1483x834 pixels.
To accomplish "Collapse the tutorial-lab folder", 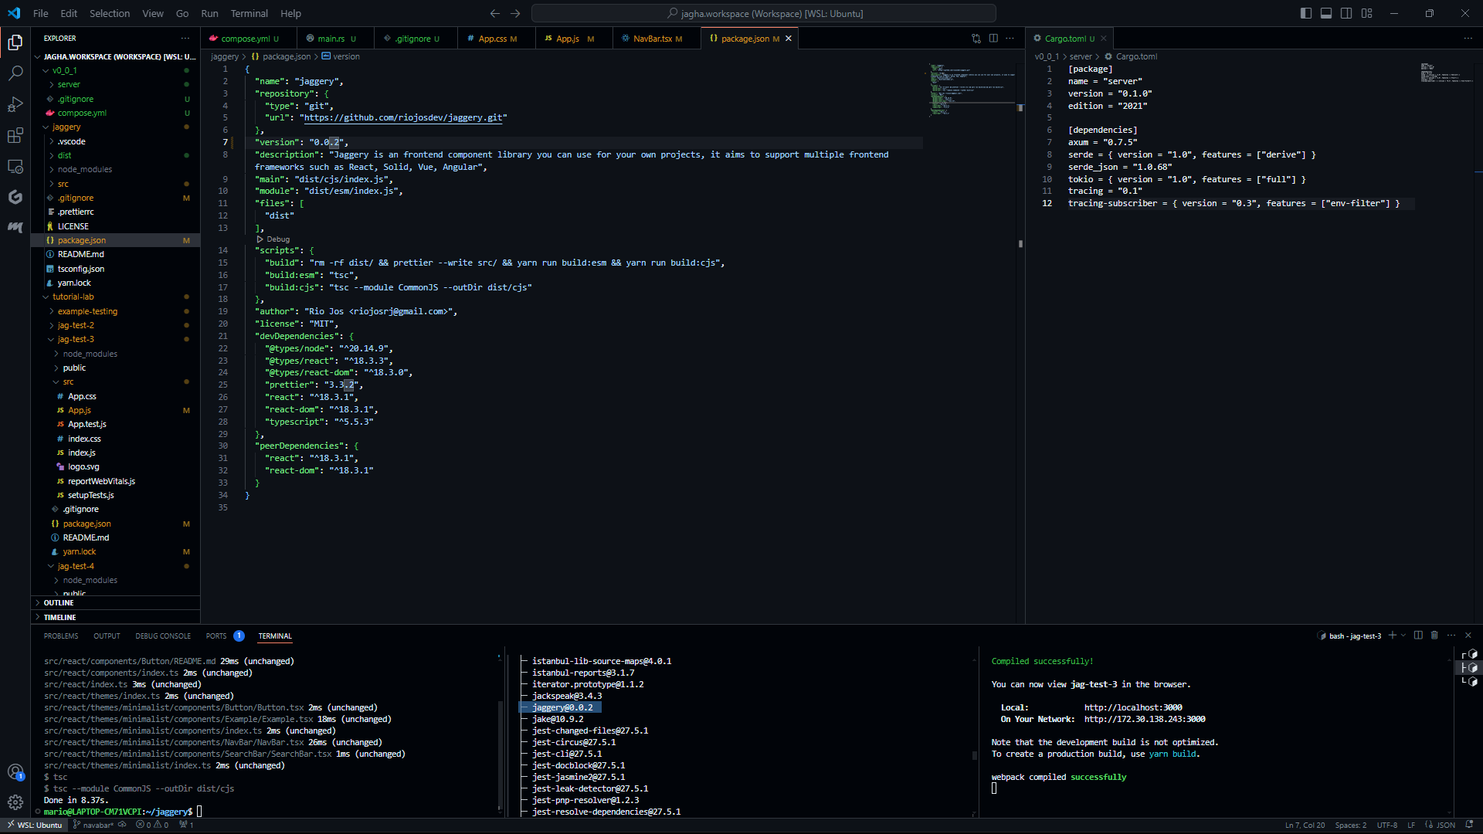I will [x=115, y=297].
